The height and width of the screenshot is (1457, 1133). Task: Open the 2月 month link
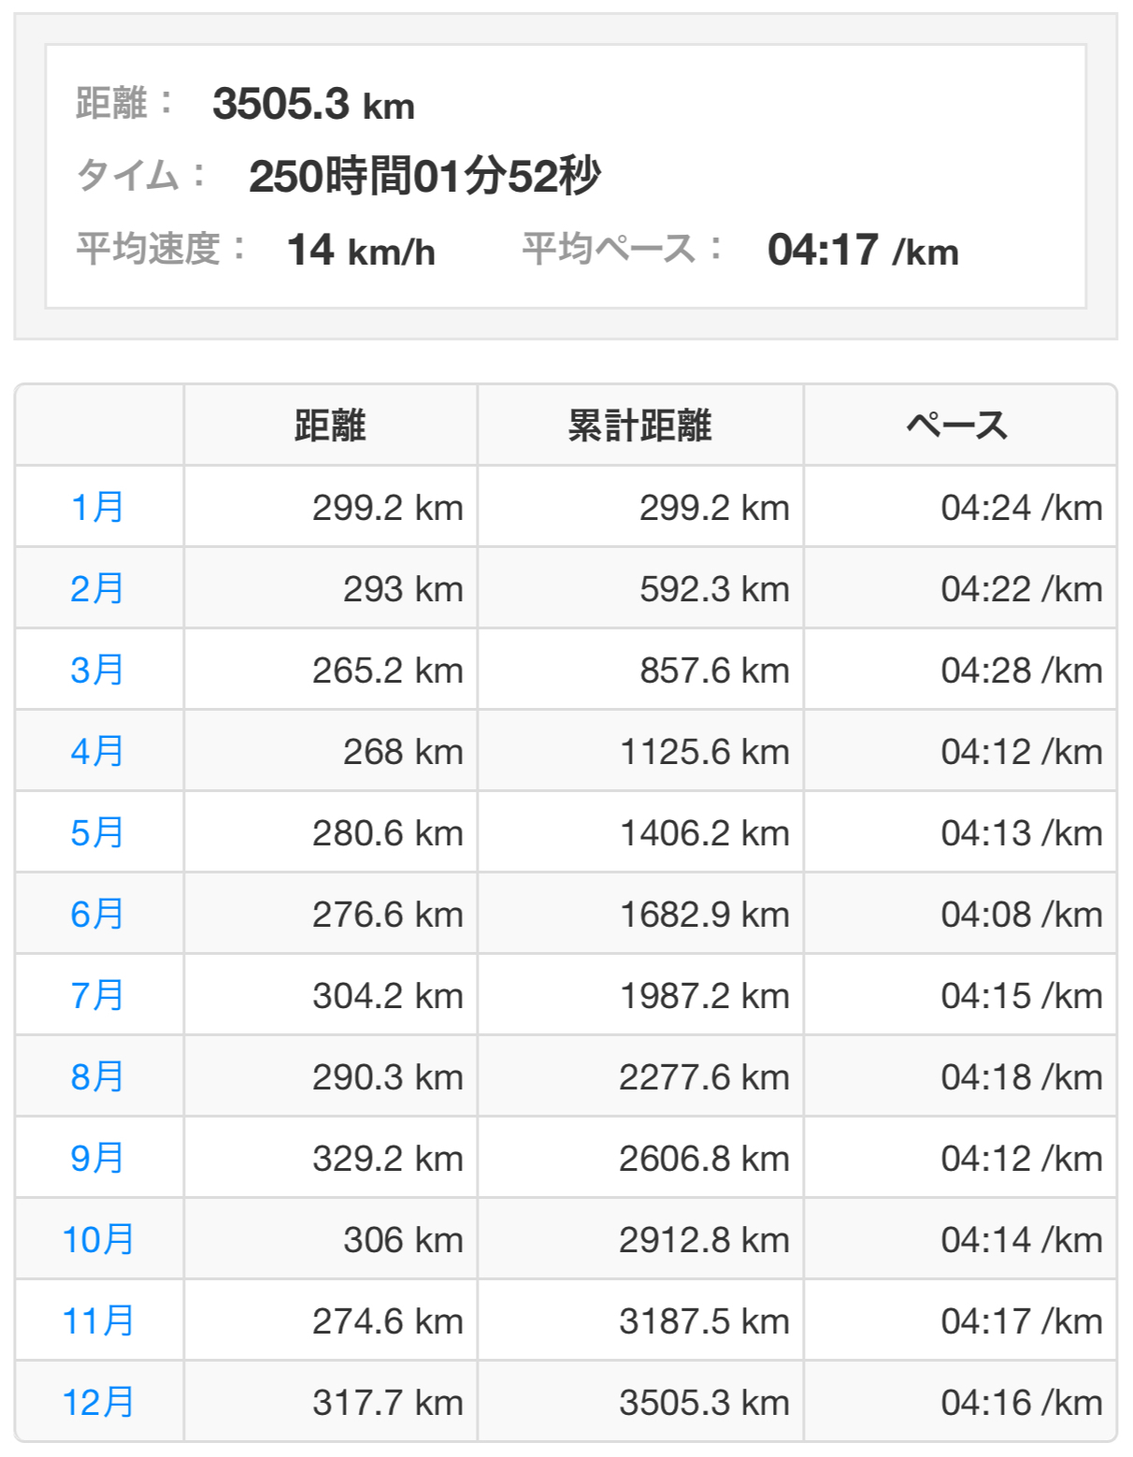point(97,588)
